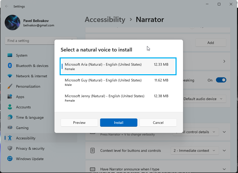Screen dimensions: 238x173
Task: Click the Privacy & security shield icon
Action: coord(10,148)
